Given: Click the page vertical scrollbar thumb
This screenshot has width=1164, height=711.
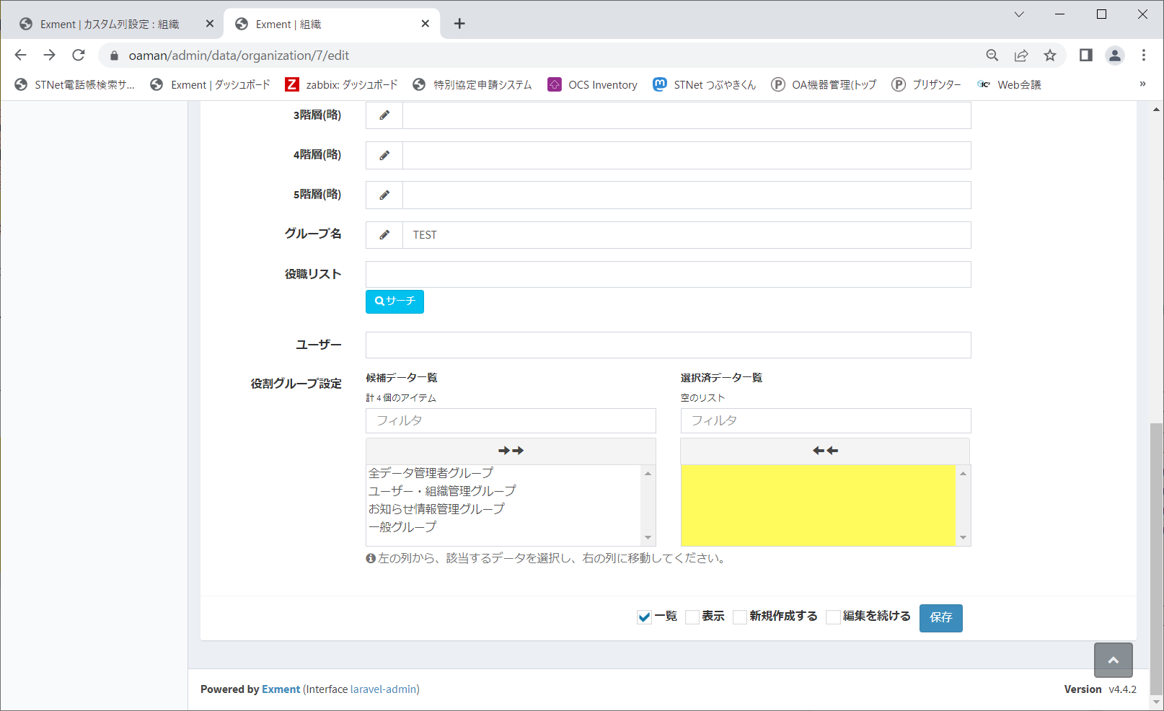Looking at the screenshot, I should pos(1156,559).
